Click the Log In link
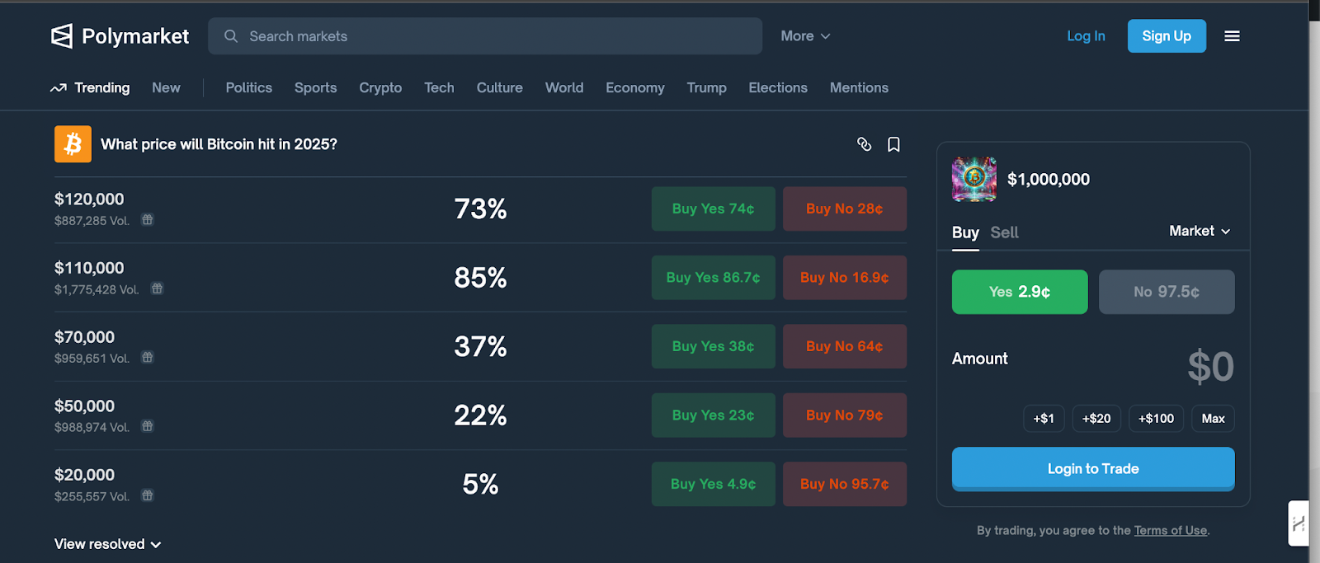Viewport: 1320px width, 563px height. point(1086,36)
